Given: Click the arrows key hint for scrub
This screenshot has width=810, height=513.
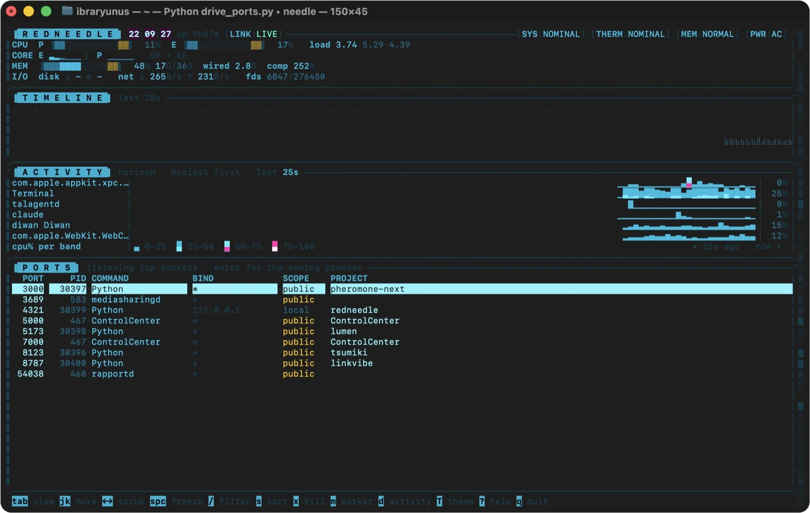Looking at the screenshot, I should point(108,501).
